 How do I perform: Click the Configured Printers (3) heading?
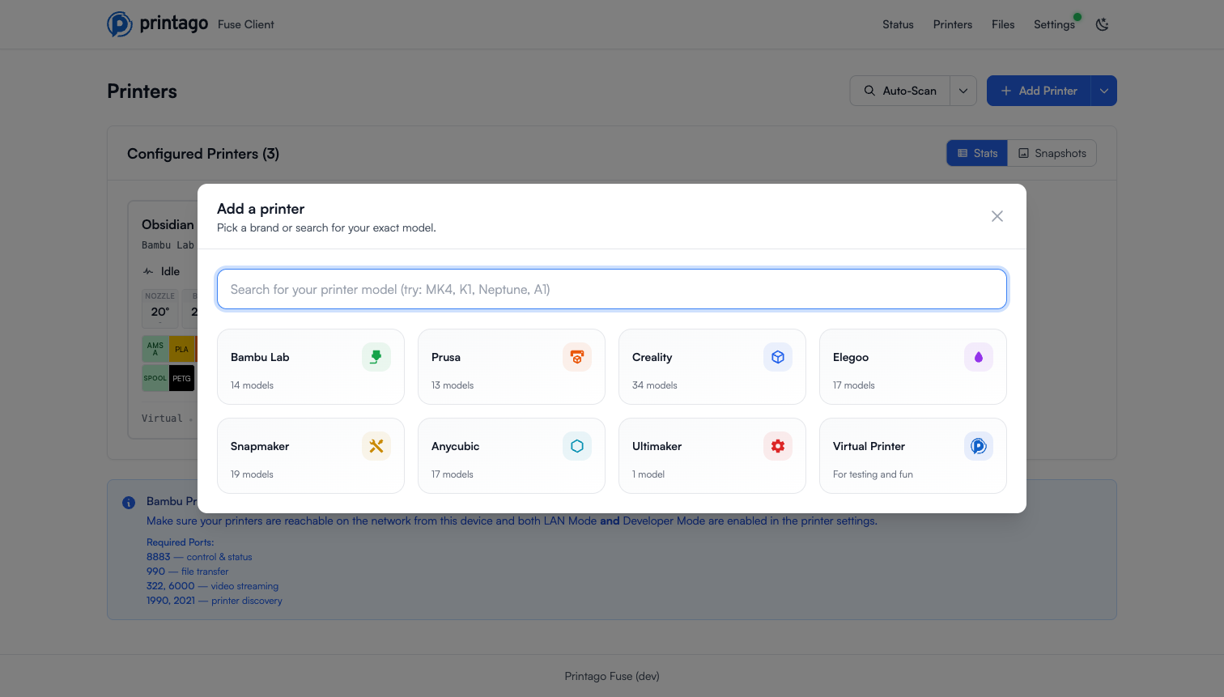coord(203,154)
